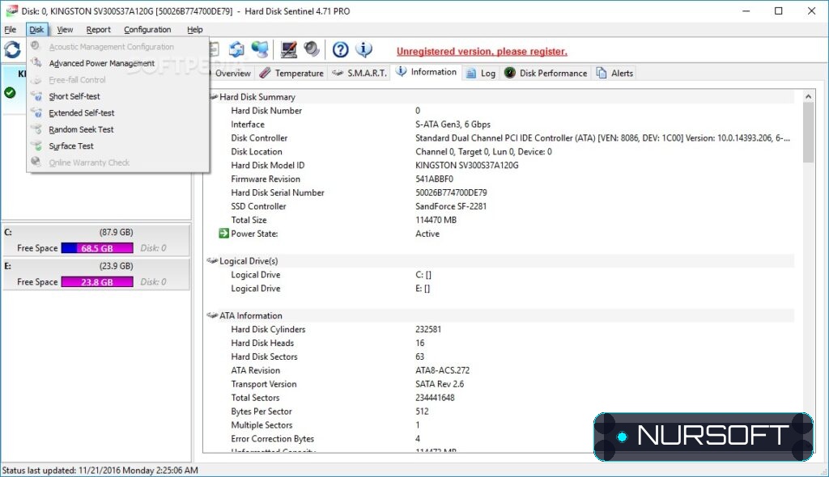
Task: Click the blue info bubble toolbar icon
Action: pos(363,49)
